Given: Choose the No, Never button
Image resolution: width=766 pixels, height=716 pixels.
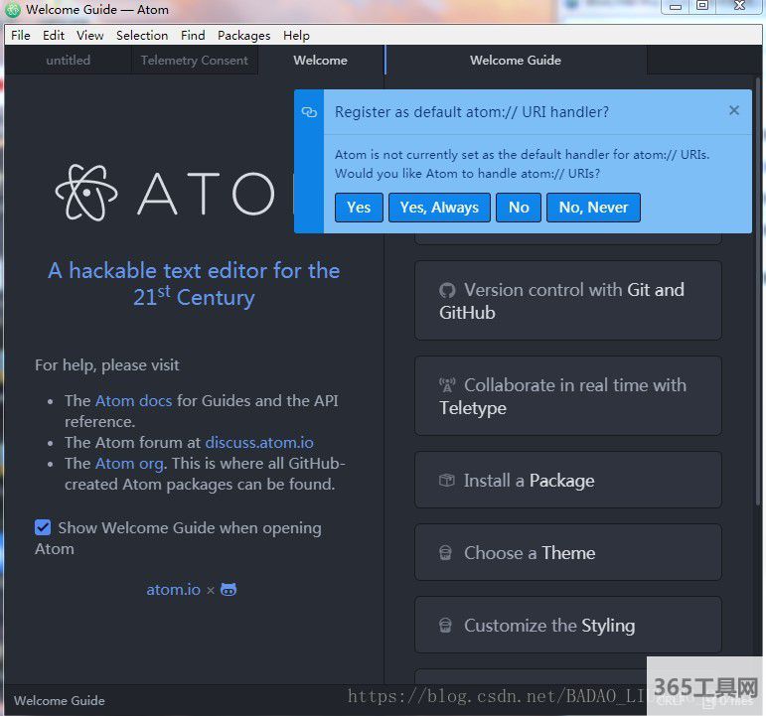Looking at the screenshot, I should [593, 208].
